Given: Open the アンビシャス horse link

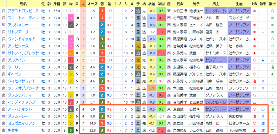Looking at the screenshot, I should click(18, 46).
